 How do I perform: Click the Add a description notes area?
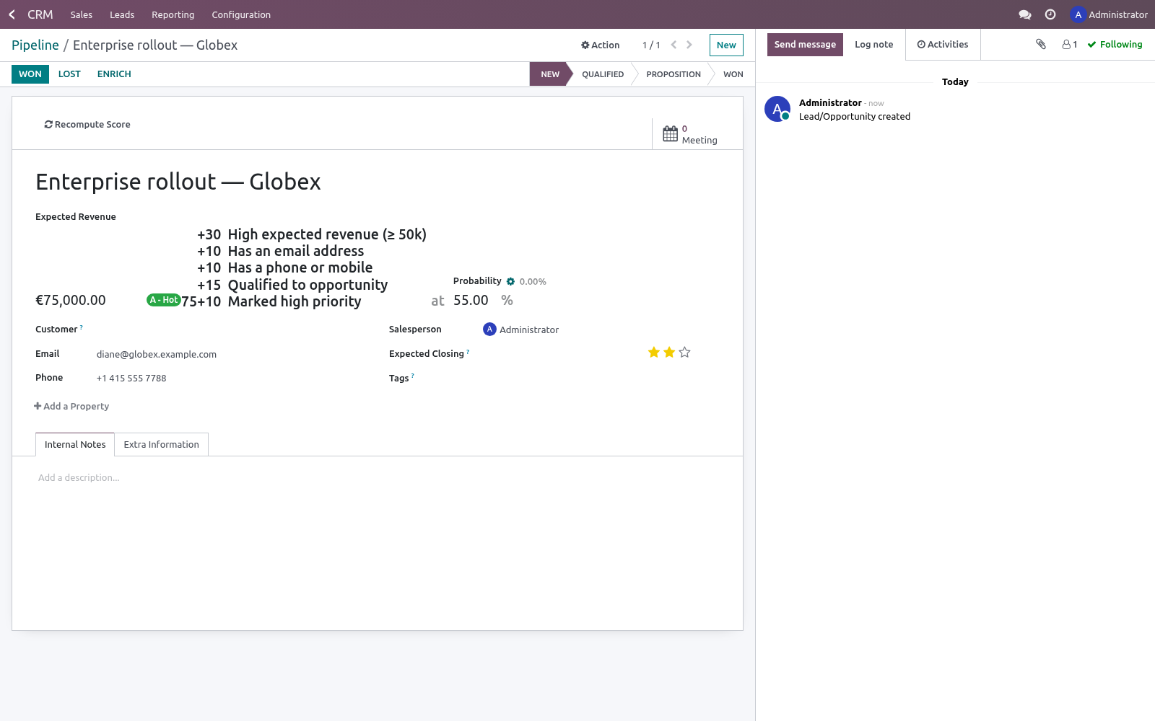378,478
